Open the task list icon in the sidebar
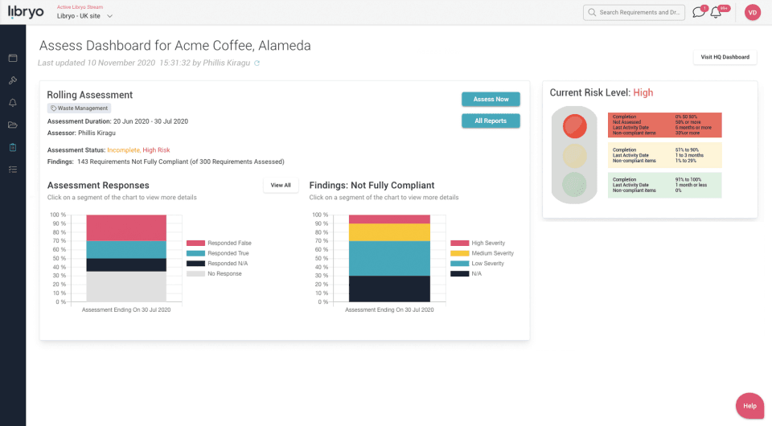This screenshot has height=426, width=772. click(13, 170)
